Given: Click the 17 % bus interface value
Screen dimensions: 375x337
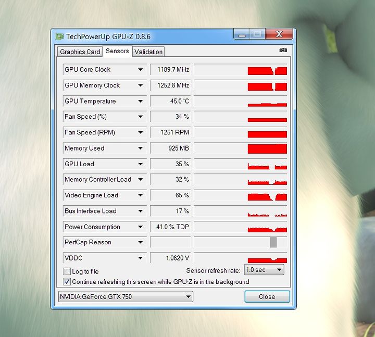Looking at the screenshot, I should click(x=170, y=211).
